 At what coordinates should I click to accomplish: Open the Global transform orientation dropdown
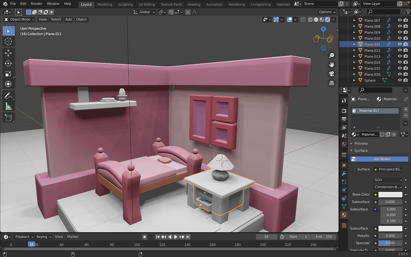point(144,12)
